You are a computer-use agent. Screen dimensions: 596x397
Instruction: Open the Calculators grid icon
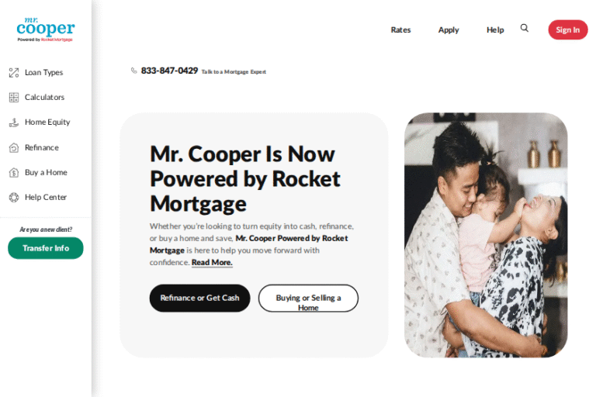(x=14, y=97)
